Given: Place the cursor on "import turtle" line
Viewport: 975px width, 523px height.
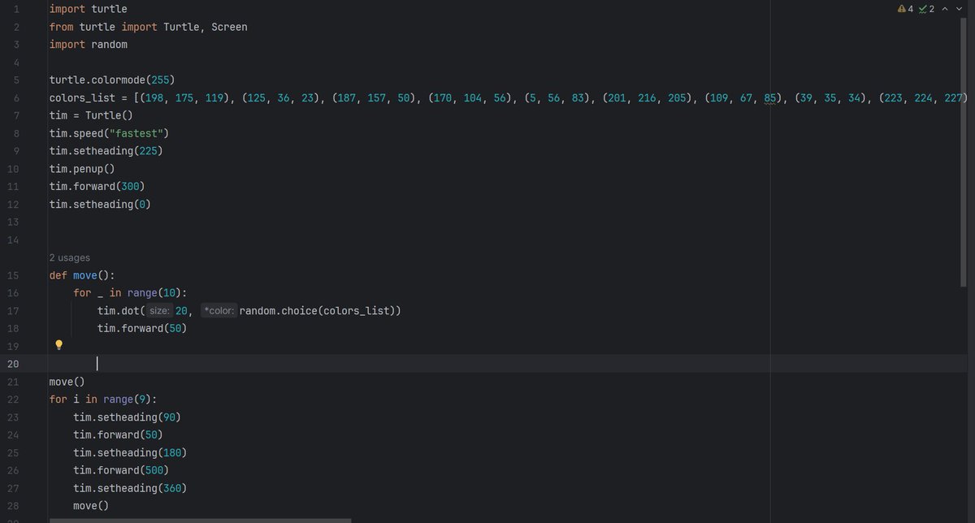Looking at the screenshot, I should 88,9.
